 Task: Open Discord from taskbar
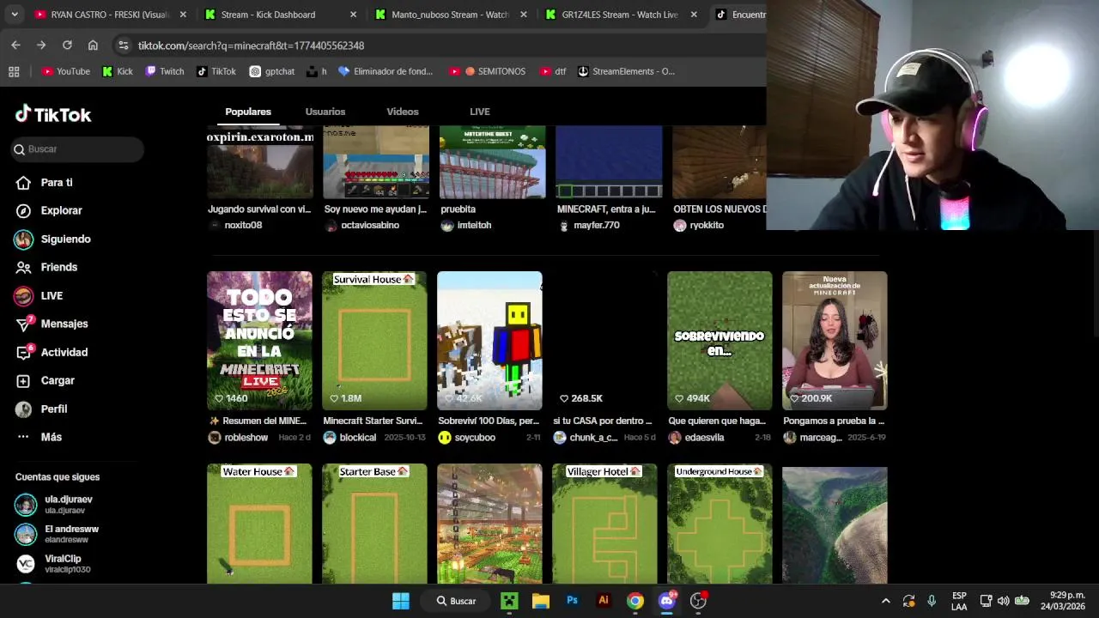tap(666, 601)
